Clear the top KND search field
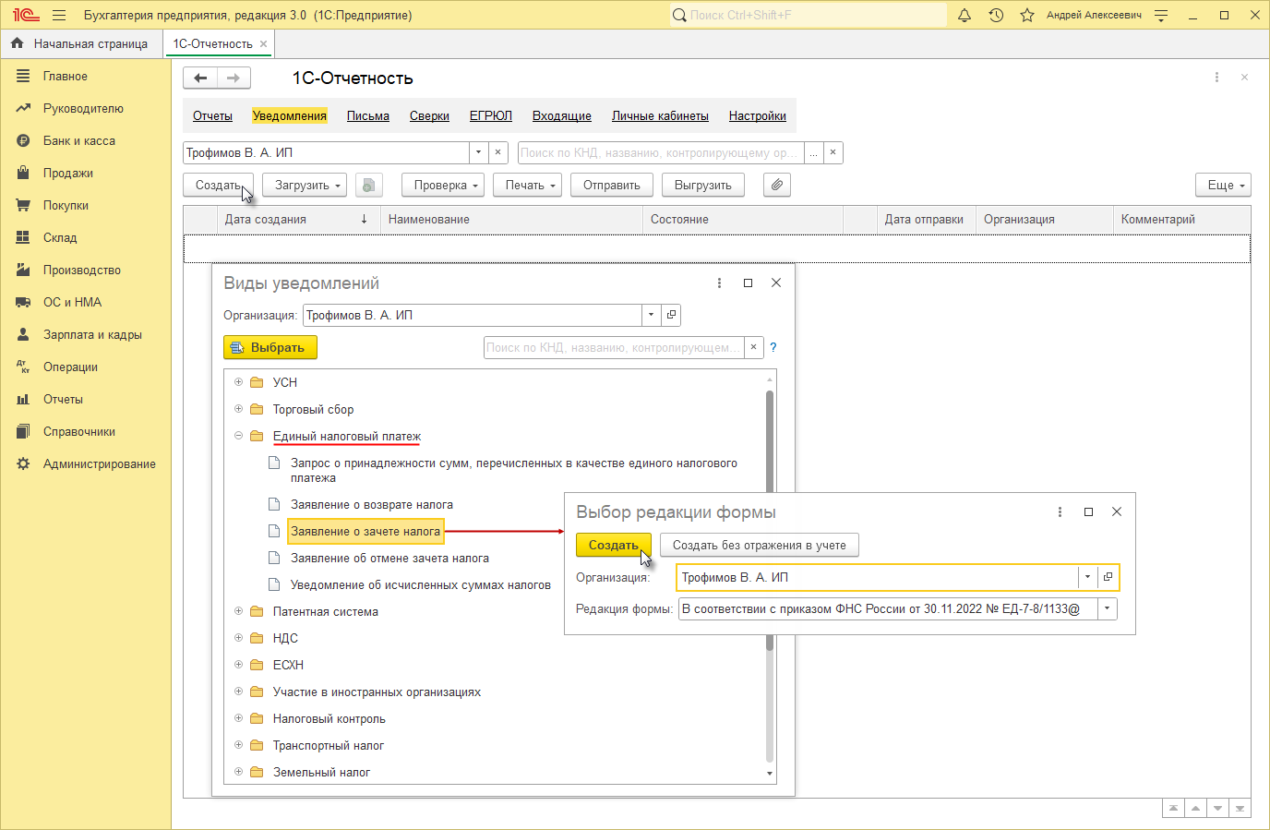1270x830 pixels. (x=833, y=152)
